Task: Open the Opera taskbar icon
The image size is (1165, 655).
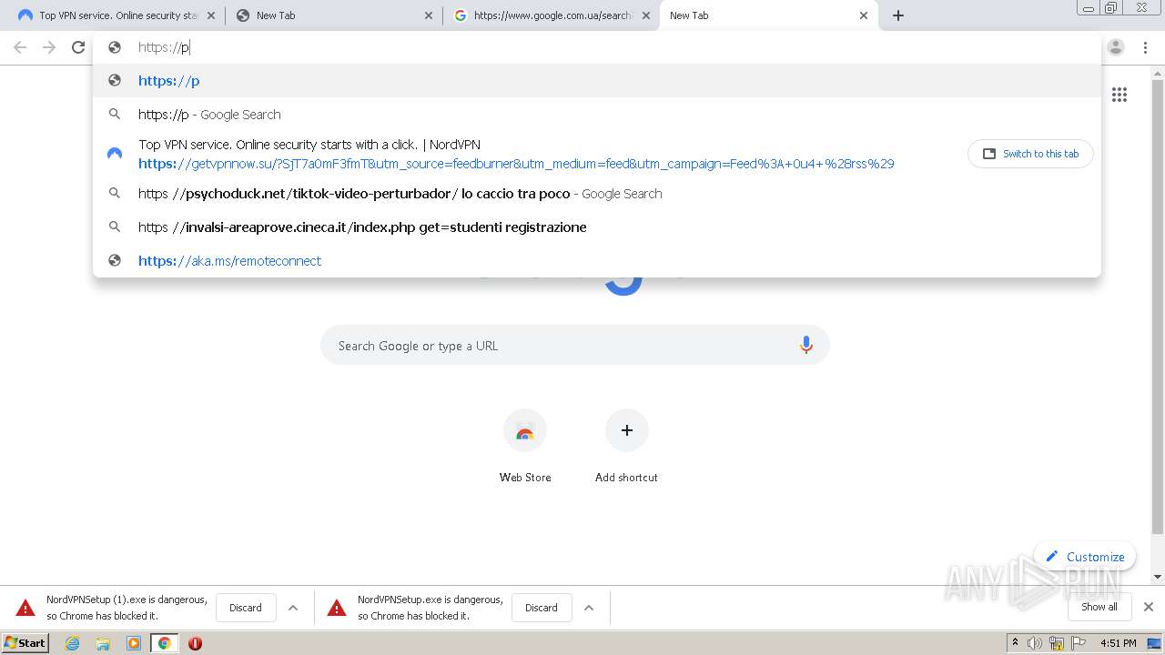Action: point(195,643)
